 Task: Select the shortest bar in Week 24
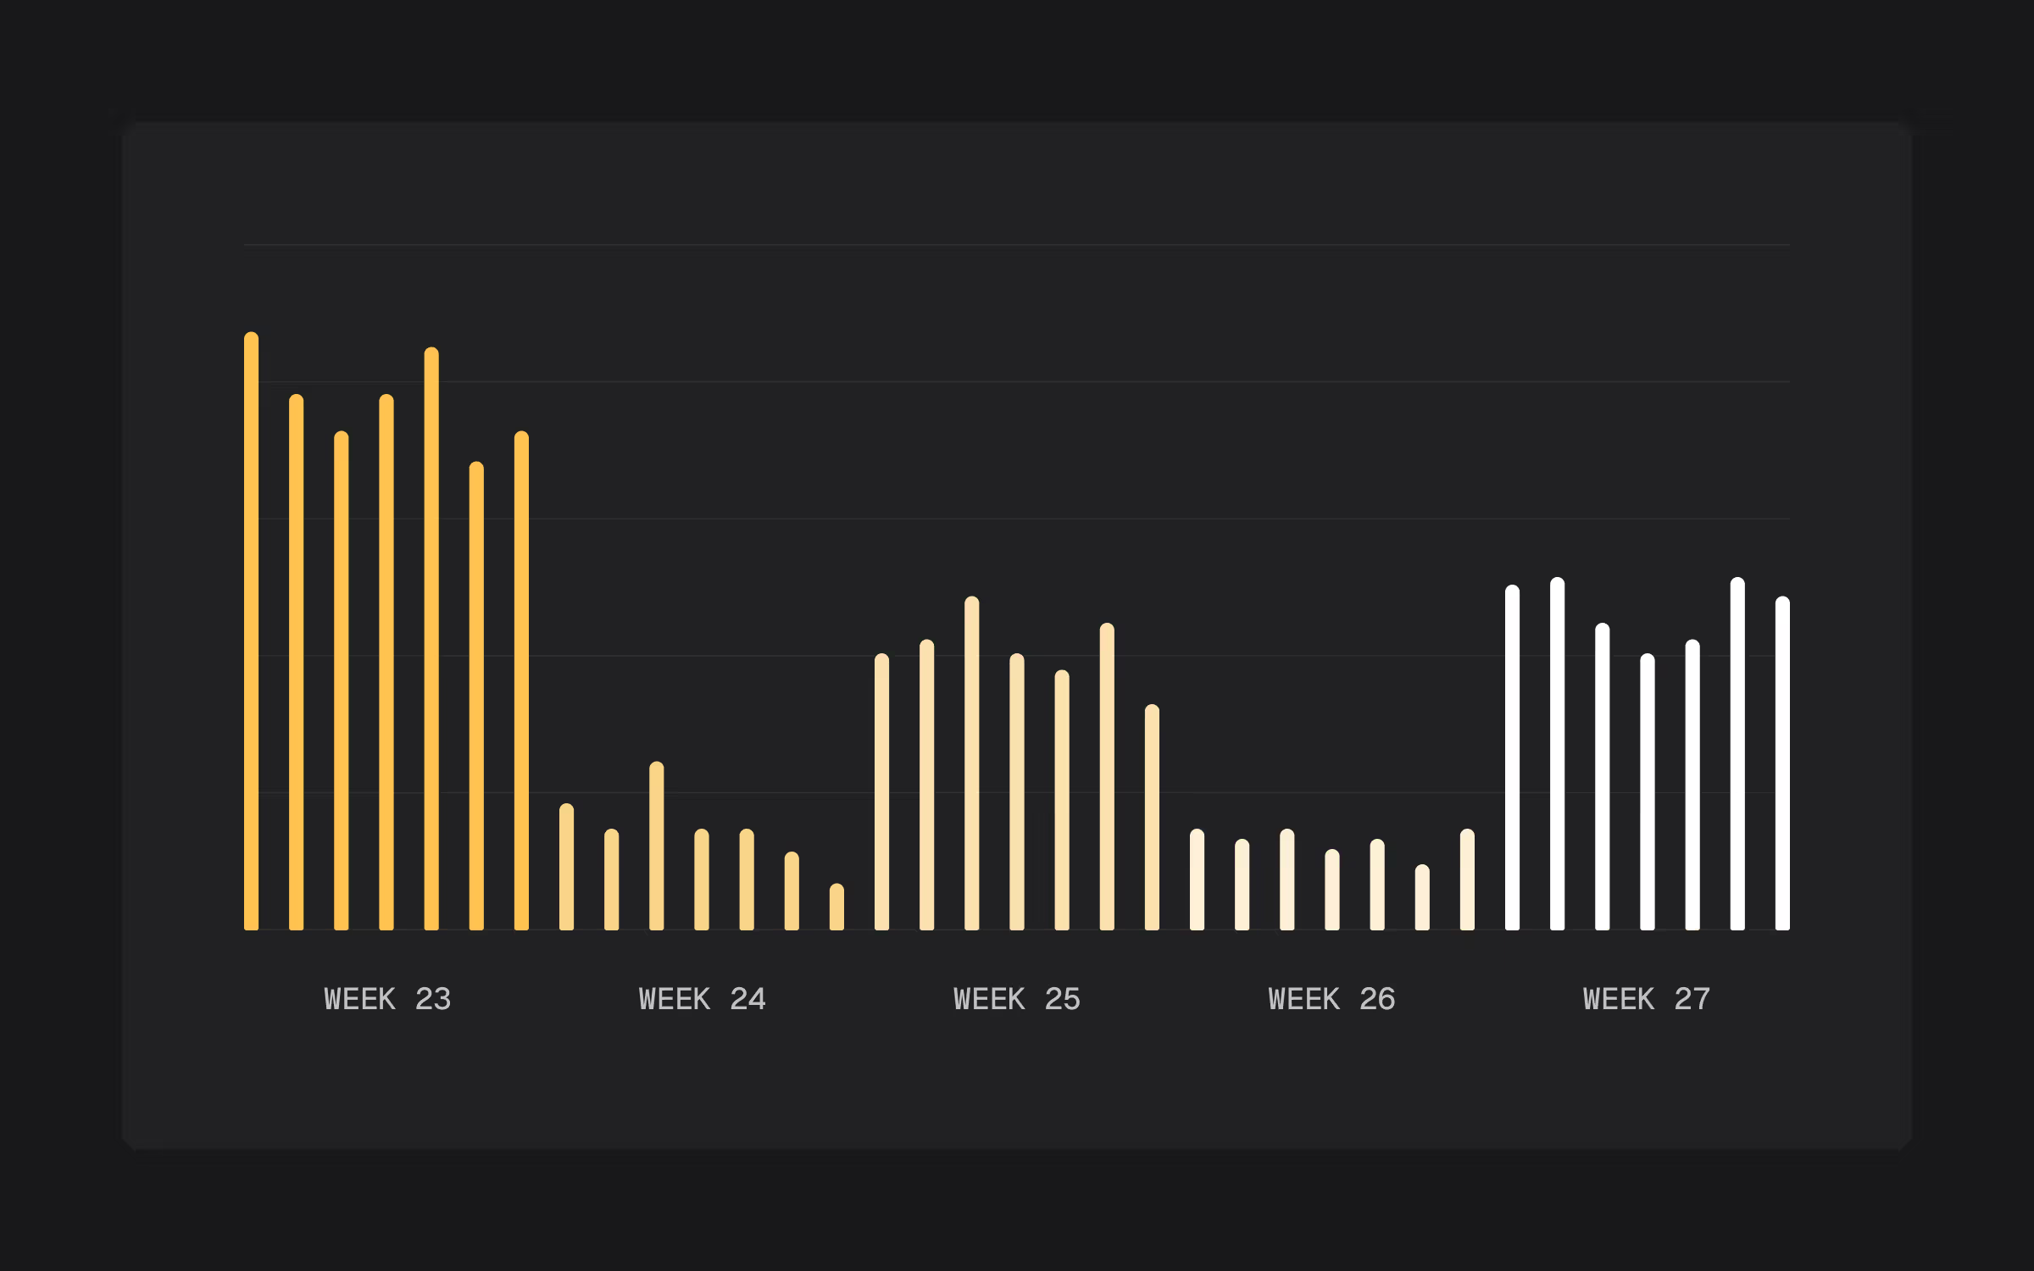[836, 907]
